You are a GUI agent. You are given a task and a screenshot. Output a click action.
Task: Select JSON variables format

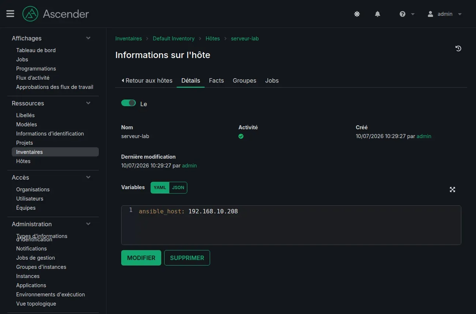click(178, 187)
